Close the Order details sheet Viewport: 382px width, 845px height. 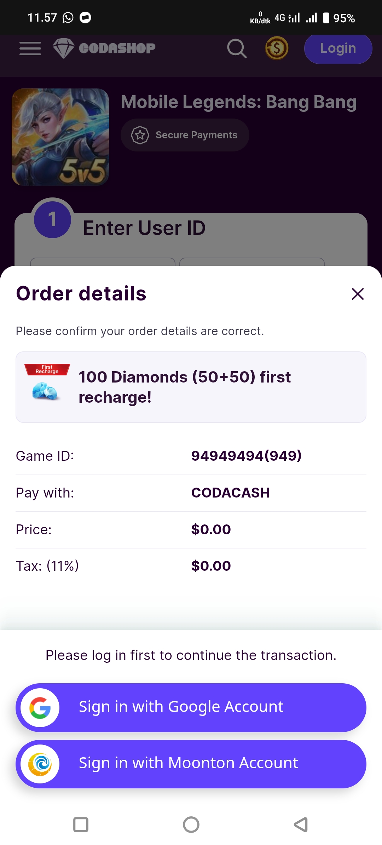point(358,294)
